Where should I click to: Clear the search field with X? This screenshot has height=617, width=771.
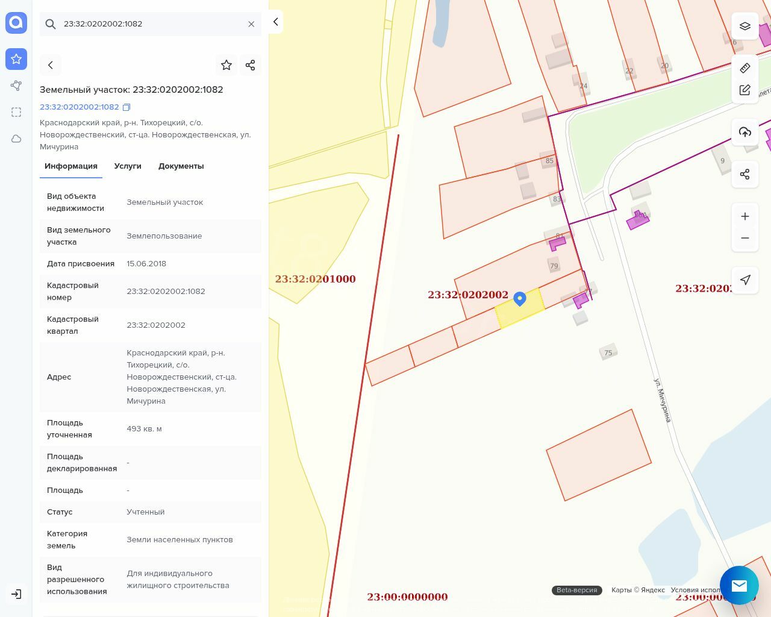251,24
